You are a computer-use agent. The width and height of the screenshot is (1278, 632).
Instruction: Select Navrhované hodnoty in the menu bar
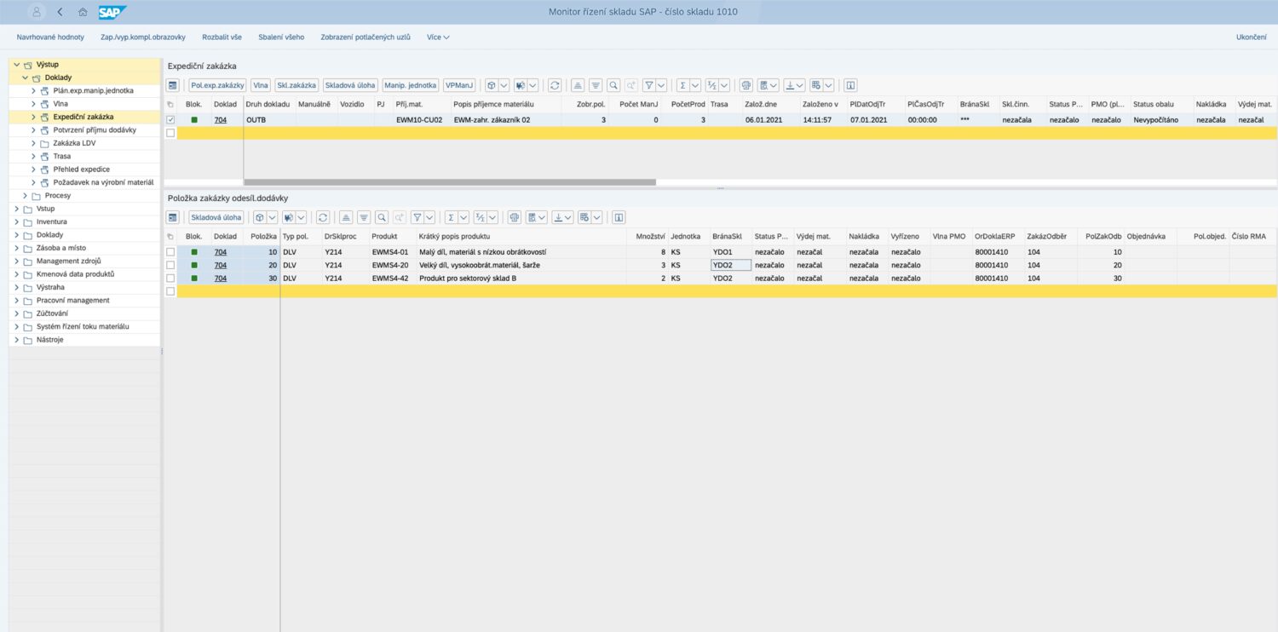[50, 37]
